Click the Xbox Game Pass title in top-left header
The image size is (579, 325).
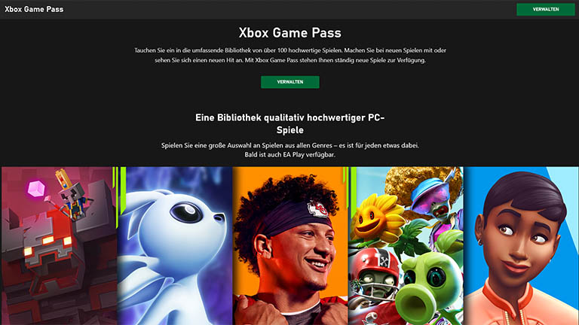pyautogui.click(x=34, y=9)
